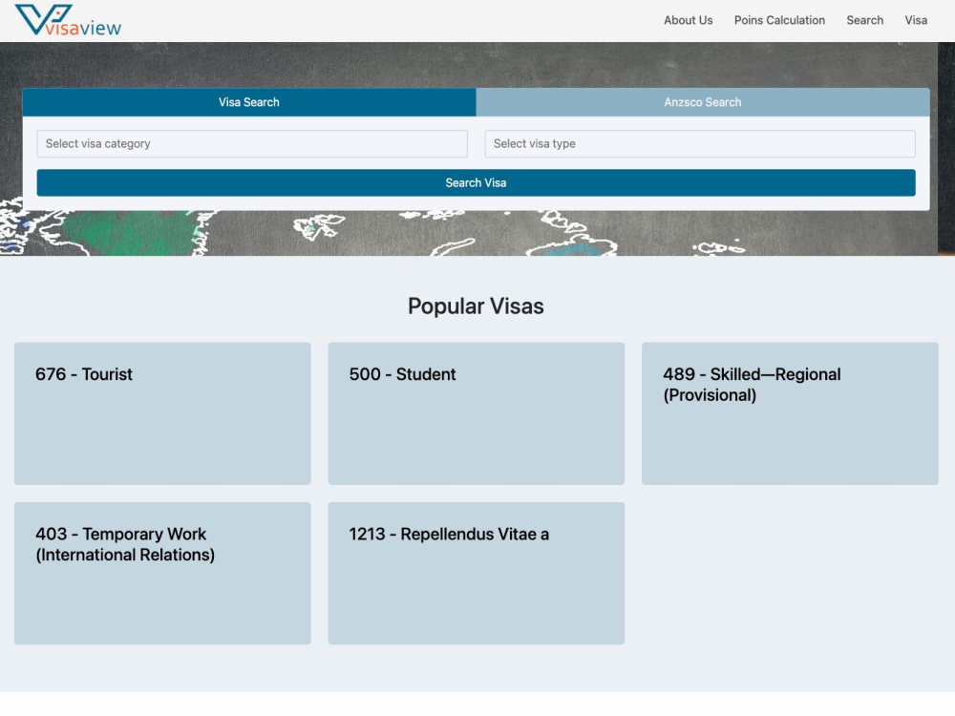Select Search in the top navigation
955x716 pixels.
tap(864, 20)
